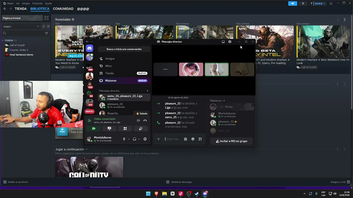Select the green-outlined speaking video tile
The width and height of the screenshot is (353, 198).
pos(217,69)
